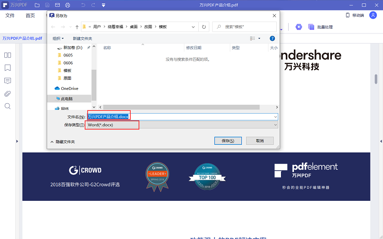
Task: Click the 移动端 mobile icon
Action: [348, 15]
